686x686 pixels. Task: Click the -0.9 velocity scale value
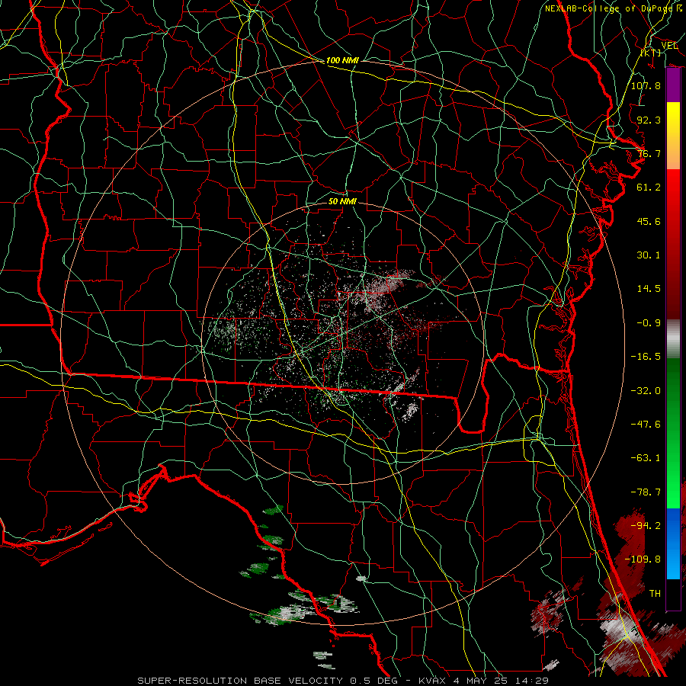coord(649,323)
